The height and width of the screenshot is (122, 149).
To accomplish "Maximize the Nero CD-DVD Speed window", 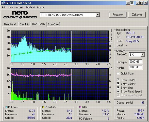I will point(141,3).
